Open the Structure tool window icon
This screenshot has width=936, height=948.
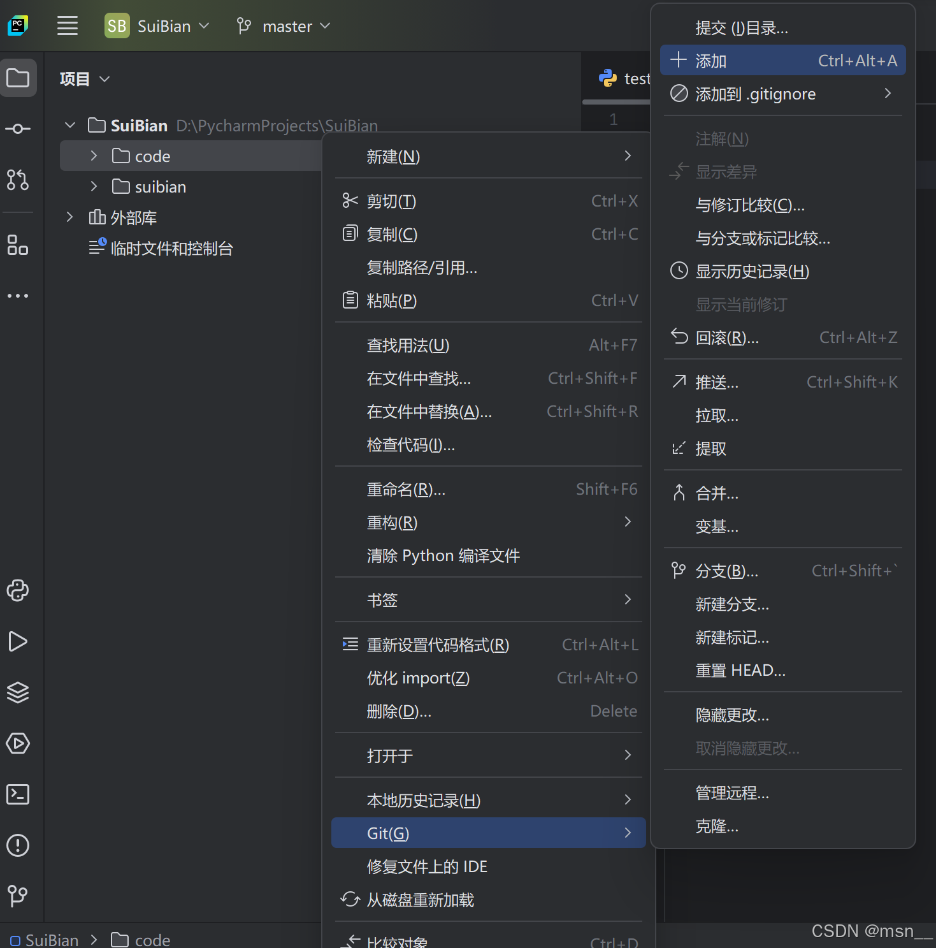click(18, 245)
